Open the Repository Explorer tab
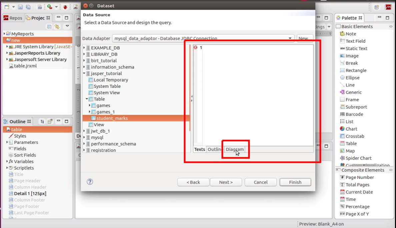Image resolution: width=396 pixels, height=228 pixels. (13, 18)
